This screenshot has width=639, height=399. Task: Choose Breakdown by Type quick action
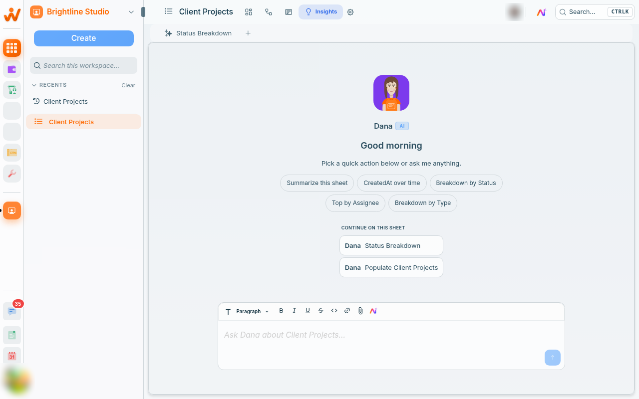click(423, 203)
